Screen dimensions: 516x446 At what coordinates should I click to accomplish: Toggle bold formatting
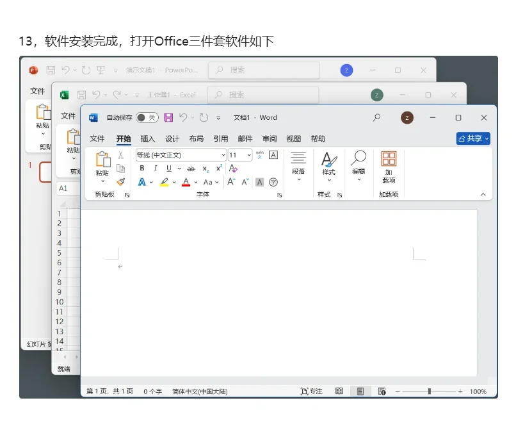click(142, 169)
